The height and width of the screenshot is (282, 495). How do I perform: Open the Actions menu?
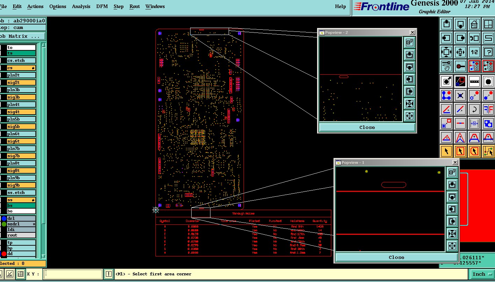point(35,6)
